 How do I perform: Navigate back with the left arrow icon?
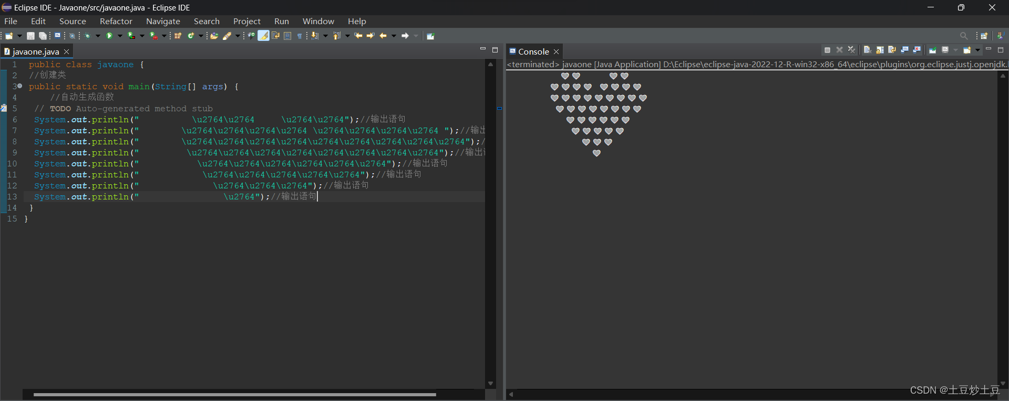[x=383, y=36]
